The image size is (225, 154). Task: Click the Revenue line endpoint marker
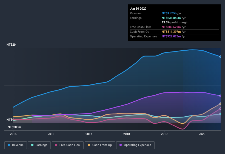220,57
